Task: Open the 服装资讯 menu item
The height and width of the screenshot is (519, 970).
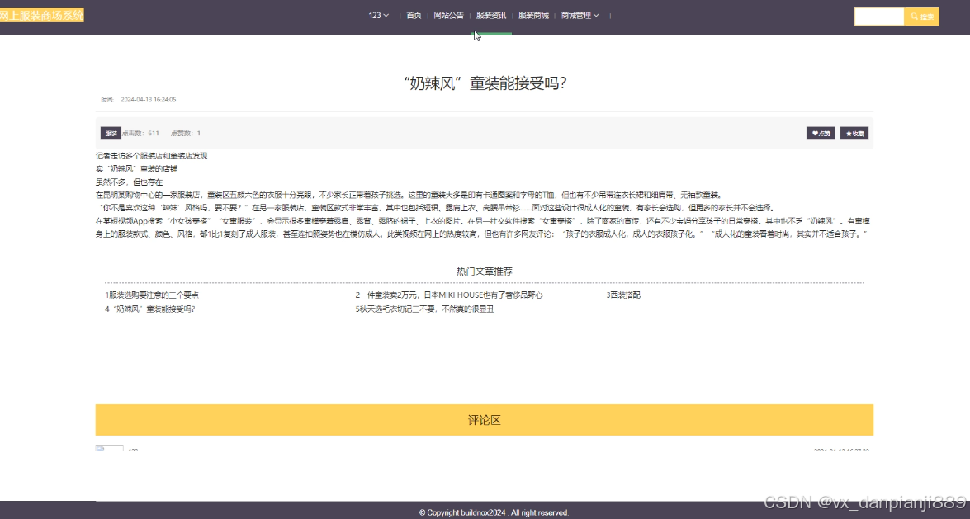Action: 491,16
